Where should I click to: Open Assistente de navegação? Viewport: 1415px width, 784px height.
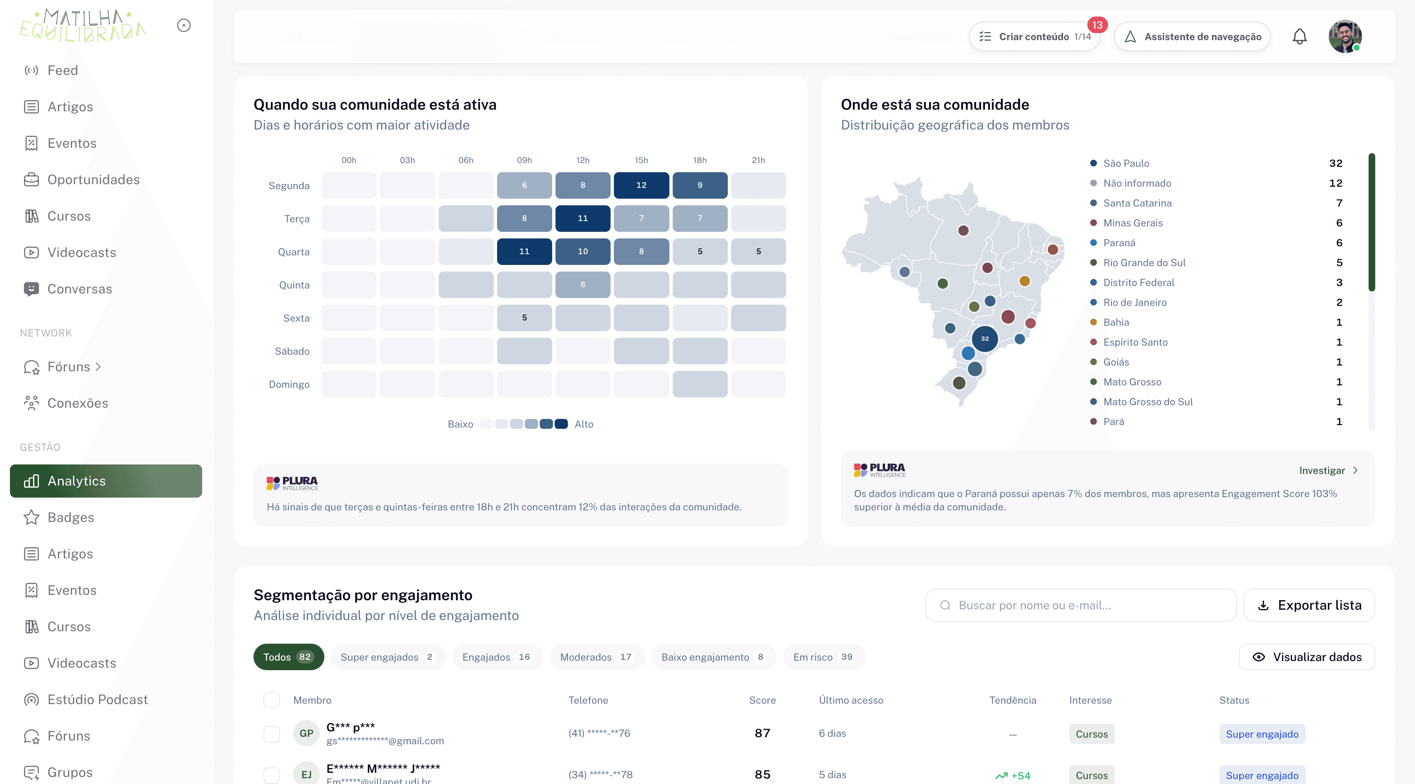[1192, 37]
